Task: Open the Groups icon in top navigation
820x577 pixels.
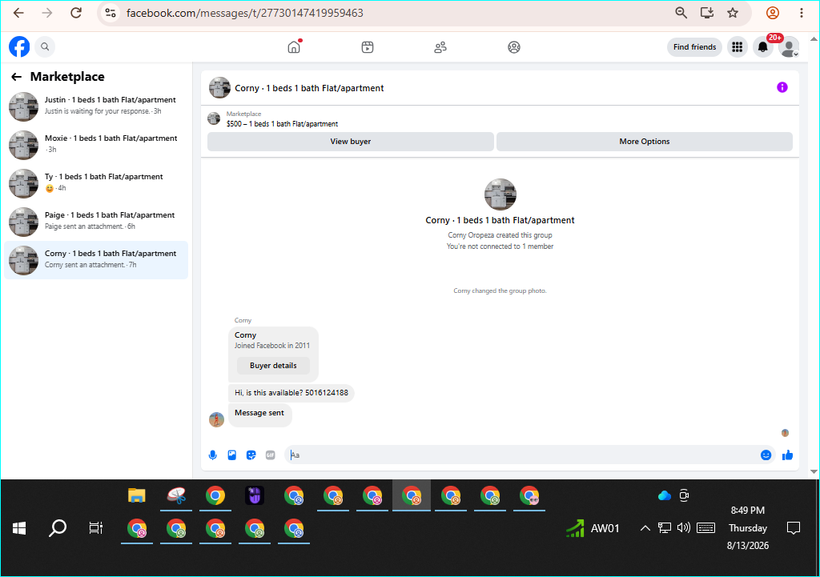Action: click(514, 47)
